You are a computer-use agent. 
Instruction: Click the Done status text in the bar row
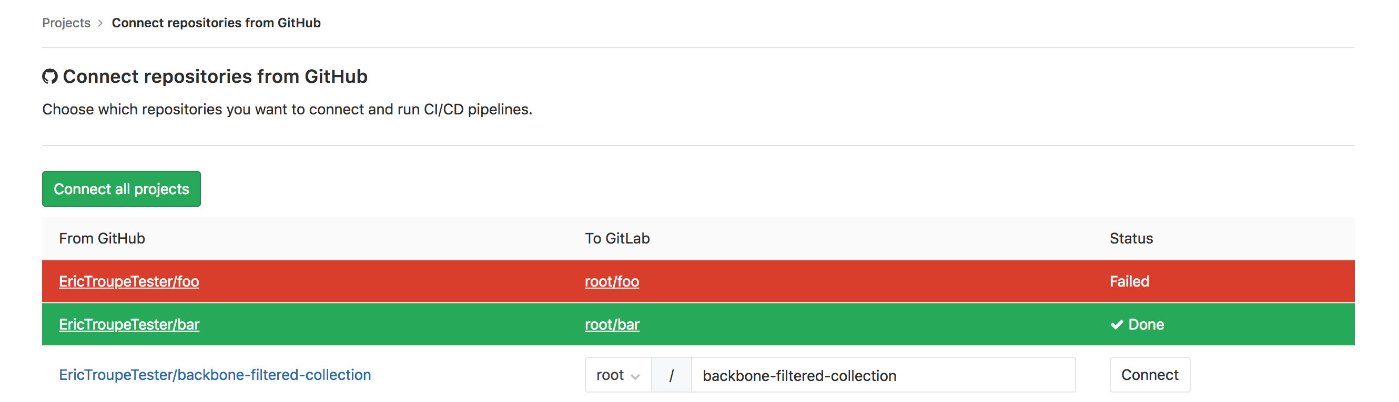(x=1146, y=324)
